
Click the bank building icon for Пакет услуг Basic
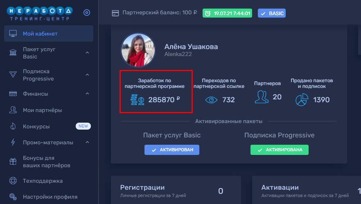(13, 53)
